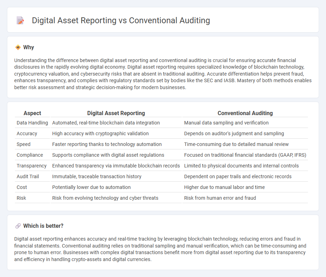Click cell Supports compliance with digital asset regulations

[x=116, y=155]
